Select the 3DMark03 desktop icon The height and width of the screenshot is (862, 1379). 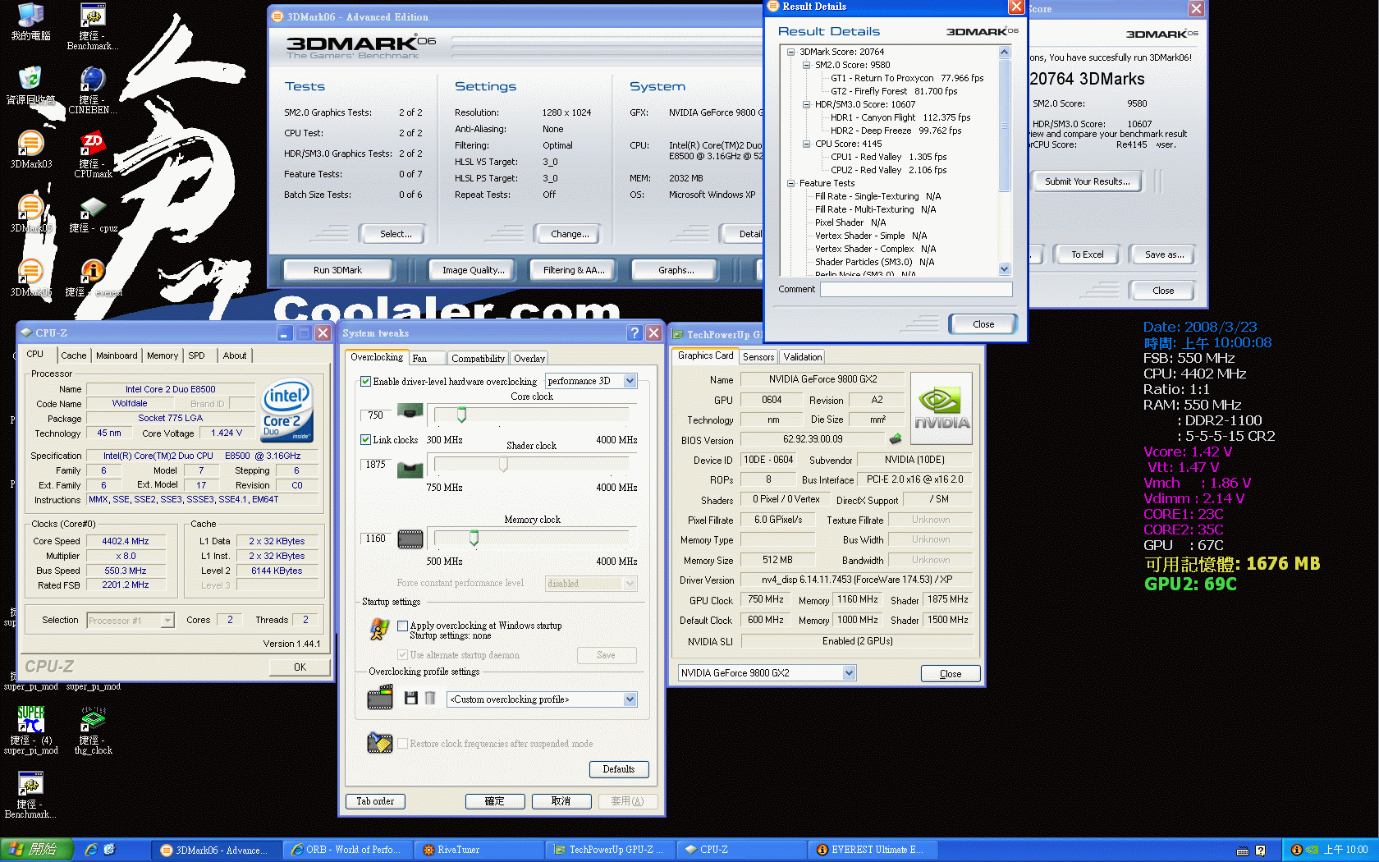click(x=30, y=149)
